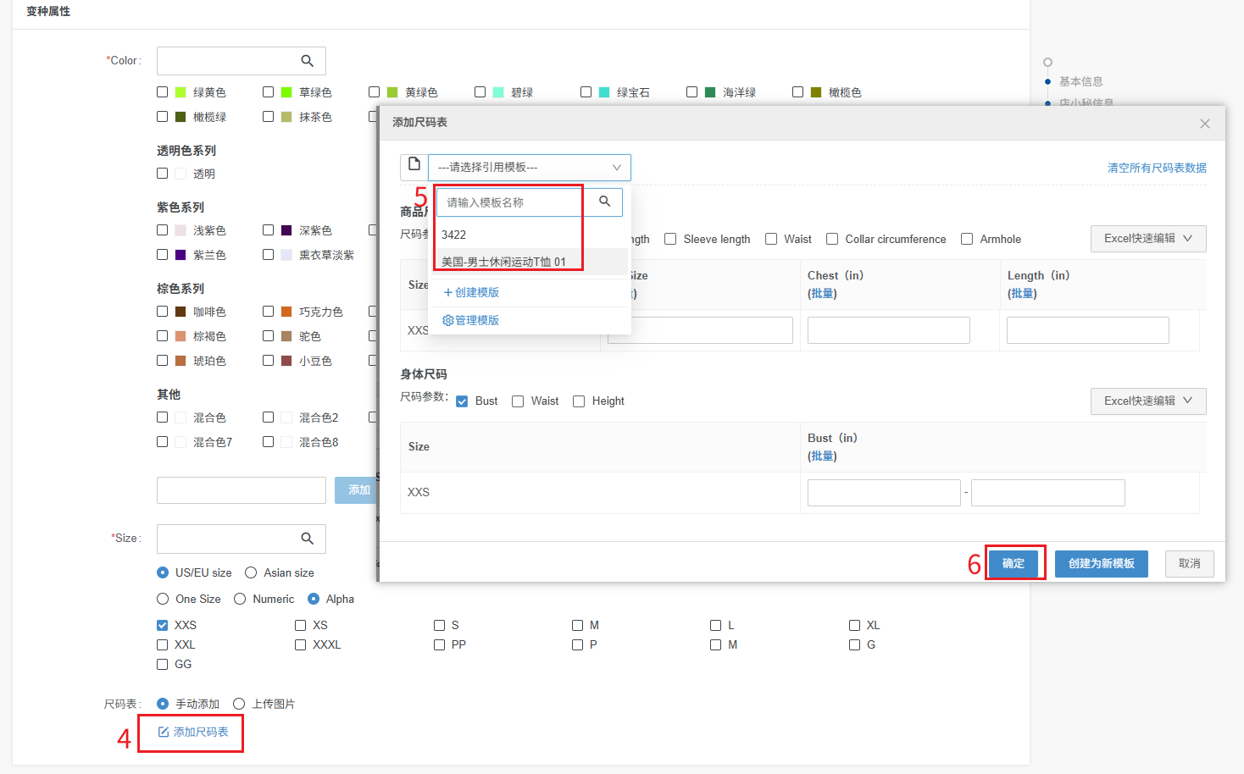Click the gear icon for 管理模版
This screenshot has height=774, width=1244.
click(448, 321)
